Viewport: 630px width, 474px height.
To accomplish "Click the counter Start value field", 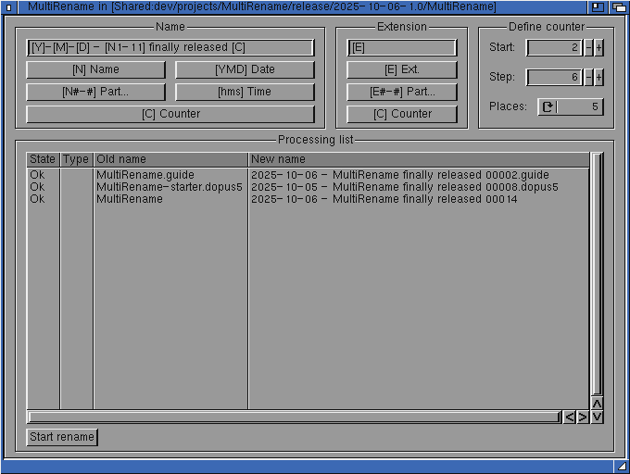I will point(554,47).
